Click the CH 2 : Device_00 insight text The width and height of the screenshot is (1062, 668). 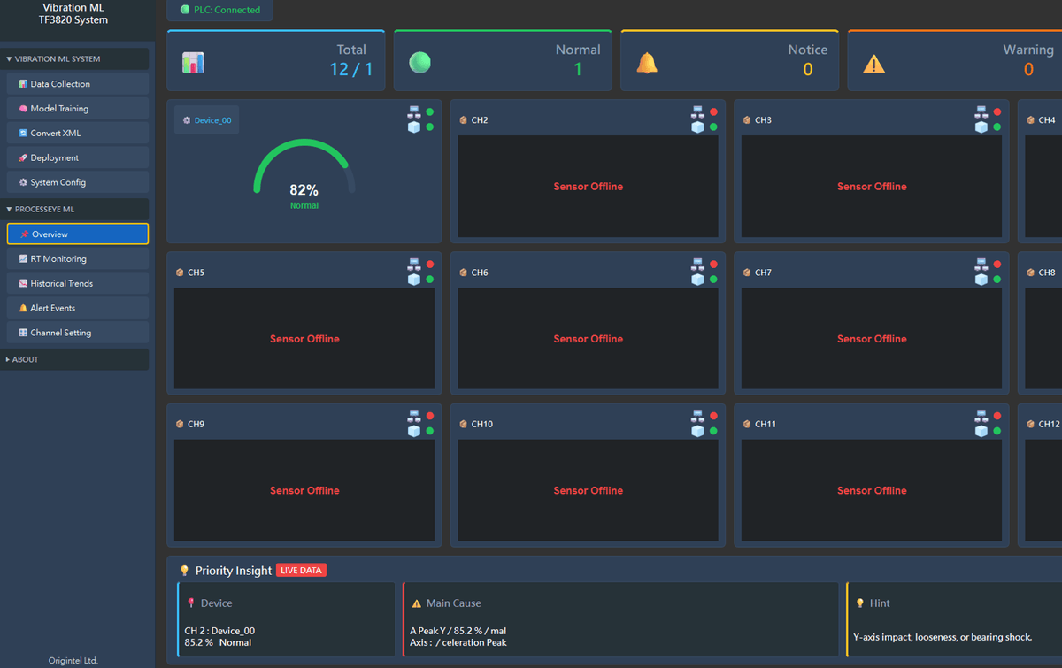(x=219, y=631)
